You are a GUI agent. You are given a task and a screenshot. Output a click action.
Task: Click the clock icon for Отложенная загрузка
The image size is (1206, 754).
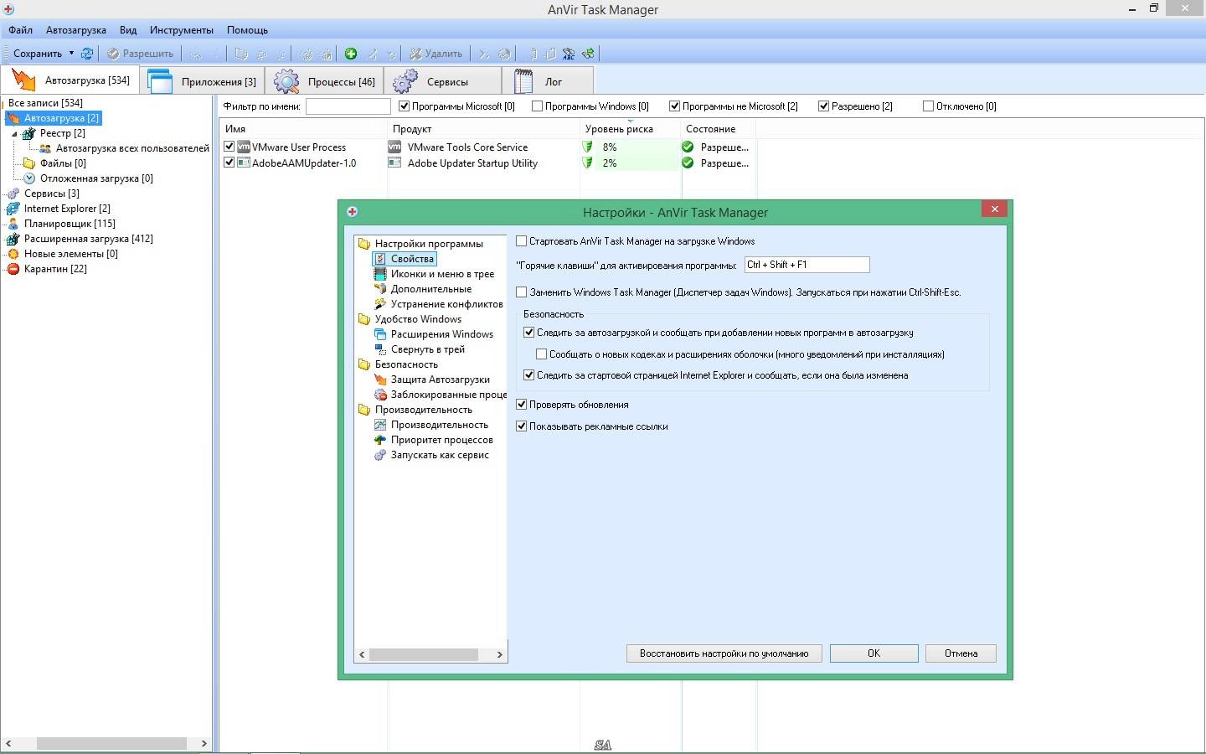click(29, 178)
